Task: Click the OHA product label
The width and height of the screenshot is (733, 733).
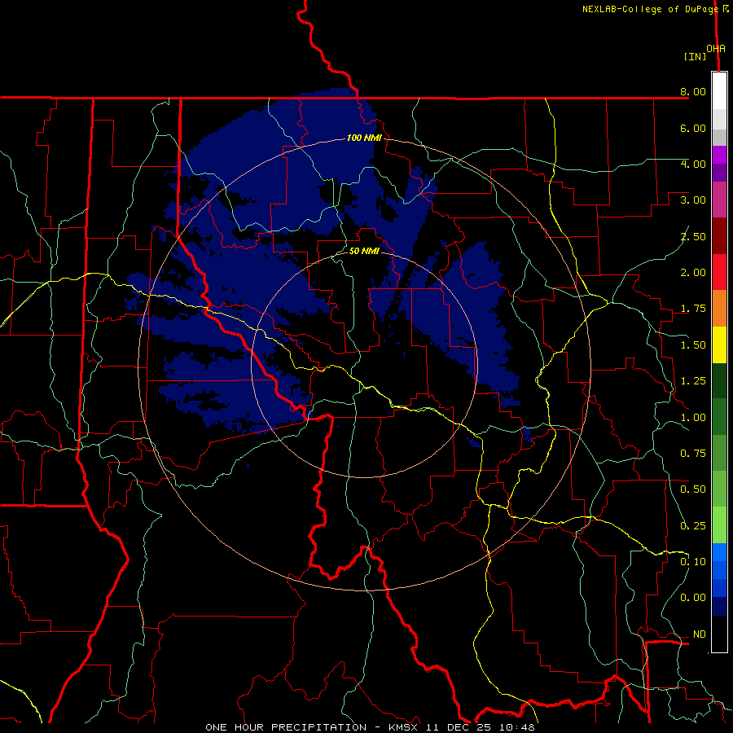Action: point(716,49)
